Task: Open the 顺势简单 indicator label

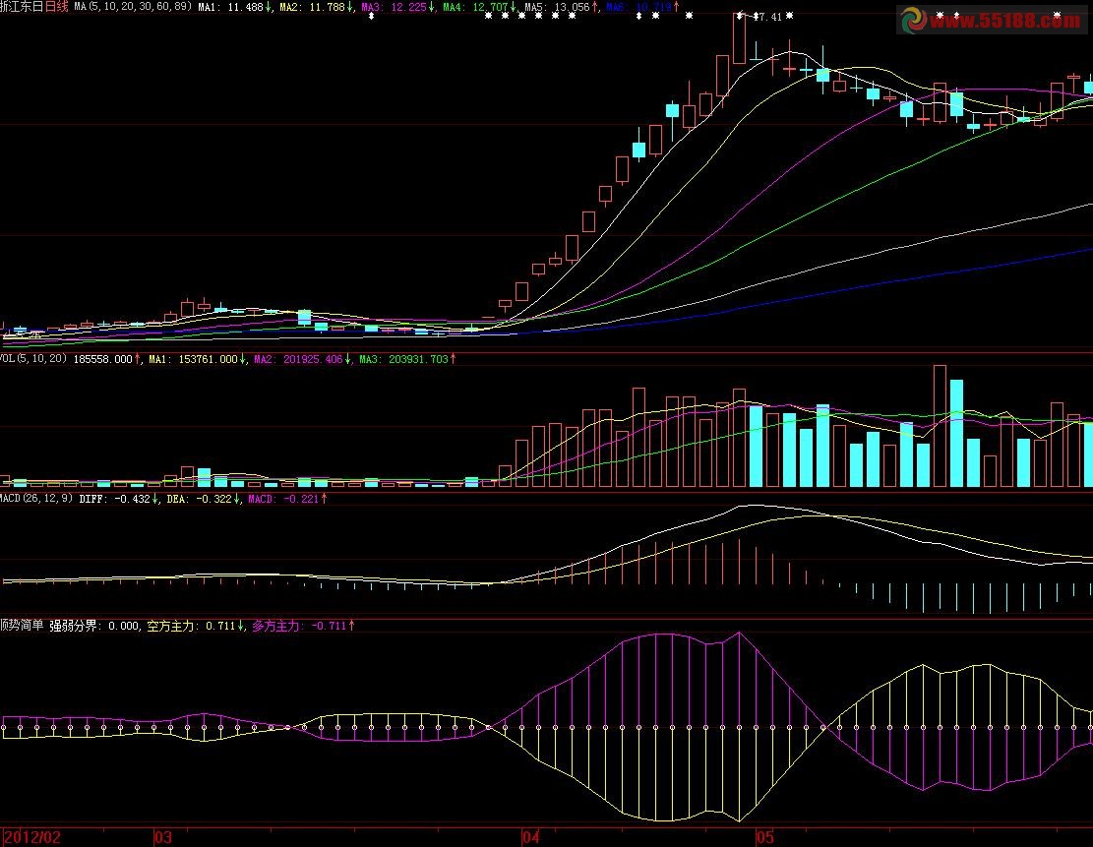Action: click(x=22, y=626)
